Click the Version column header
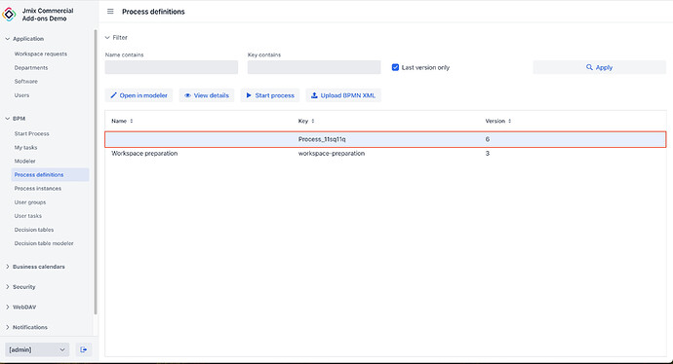This screenshot has height=364, width=673. click(495, 122)
